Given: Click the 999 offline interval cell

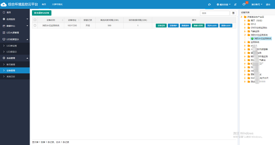Looking at the screenshot, I should coord(109,25).
